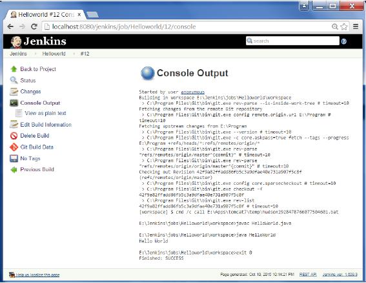The height and width of the screenshot is (283, 366).
Task: Open the Delete Build link
Action: 35,136
